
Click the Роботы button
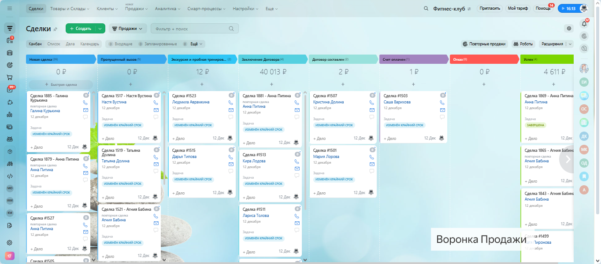coord(523,44)
